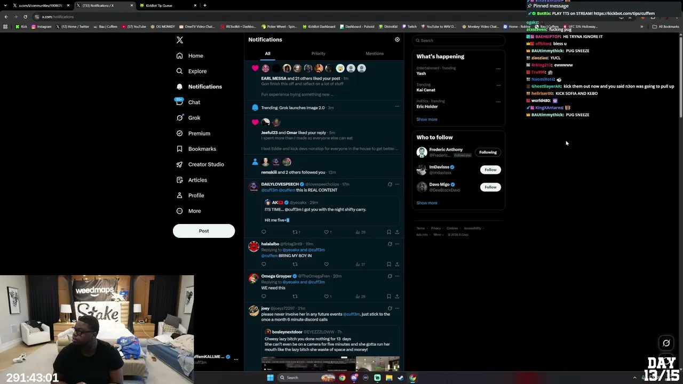The width and height of the screenshot is (683, 384).
Task: Follow Davo Migo
Action: pos(490,187)
